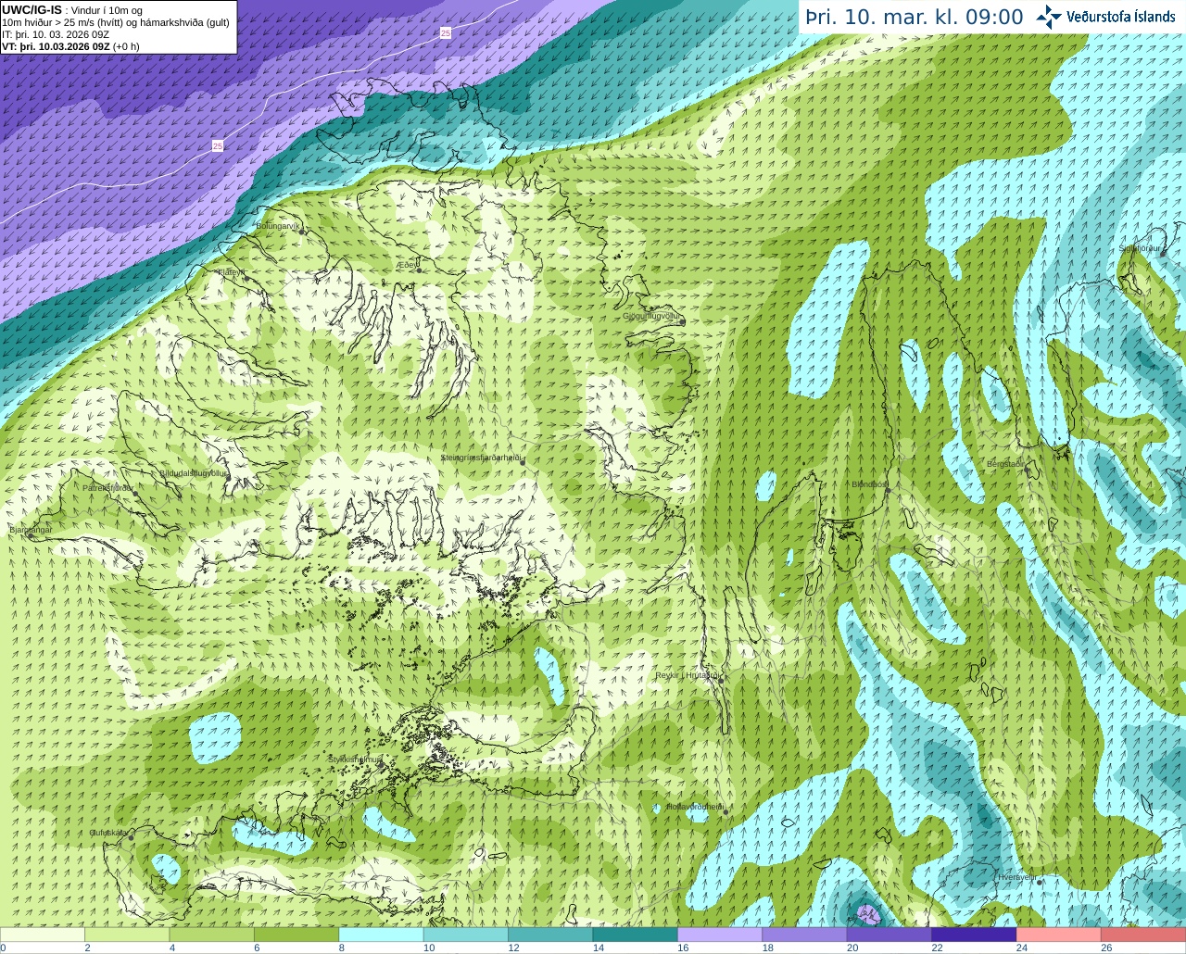Click the Reykir í Hrútafirði station label
This screenshot has width=1186, height=954.
(x=688, y=675)
